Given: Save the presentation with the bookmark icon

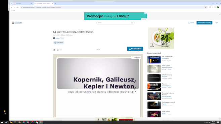Looking at the screenshot, I should [x=58, y=50].
